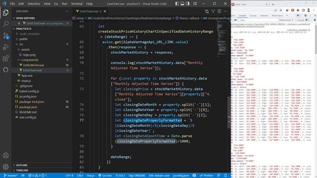The width and height of the screenshot is (317, 178).
Task: Open the Terminal menu
Action: (77, 3)
